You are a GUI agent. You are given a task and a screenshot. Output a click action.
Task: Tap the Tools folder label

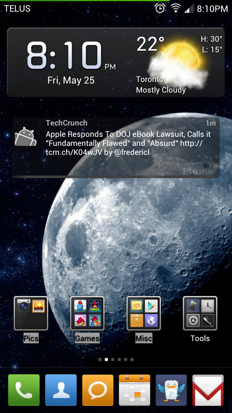tap(200, 338)
